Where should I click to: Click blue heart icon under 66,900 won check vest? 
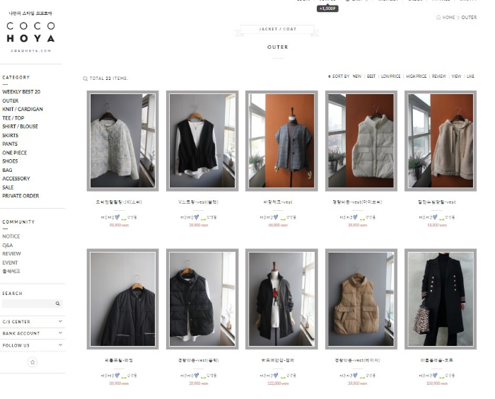click(276, 217)
